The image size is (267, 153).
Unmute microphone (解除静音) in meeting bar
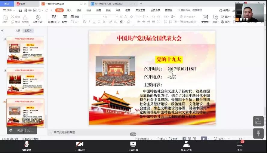(x=26, y=146)
